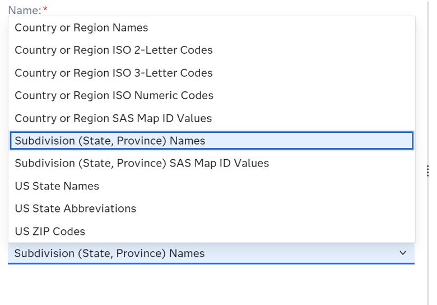Pick Subdivision (State, Province) SAS Map ID Values
Image resolution: width=437 pixels, height=305 pixels.
click(142, 163)
